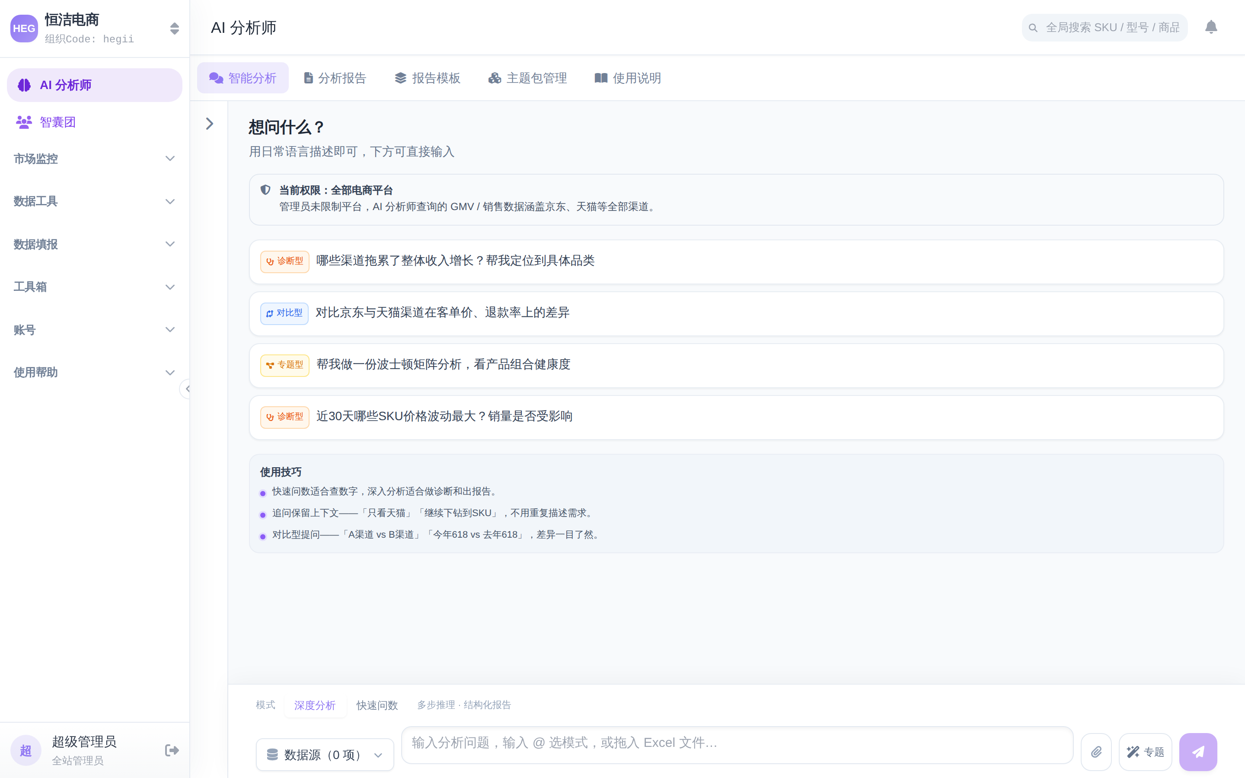Open AI 分析师 in the sidebar
The height and width of the screenshot is (778, 1245).
point(95,85)
